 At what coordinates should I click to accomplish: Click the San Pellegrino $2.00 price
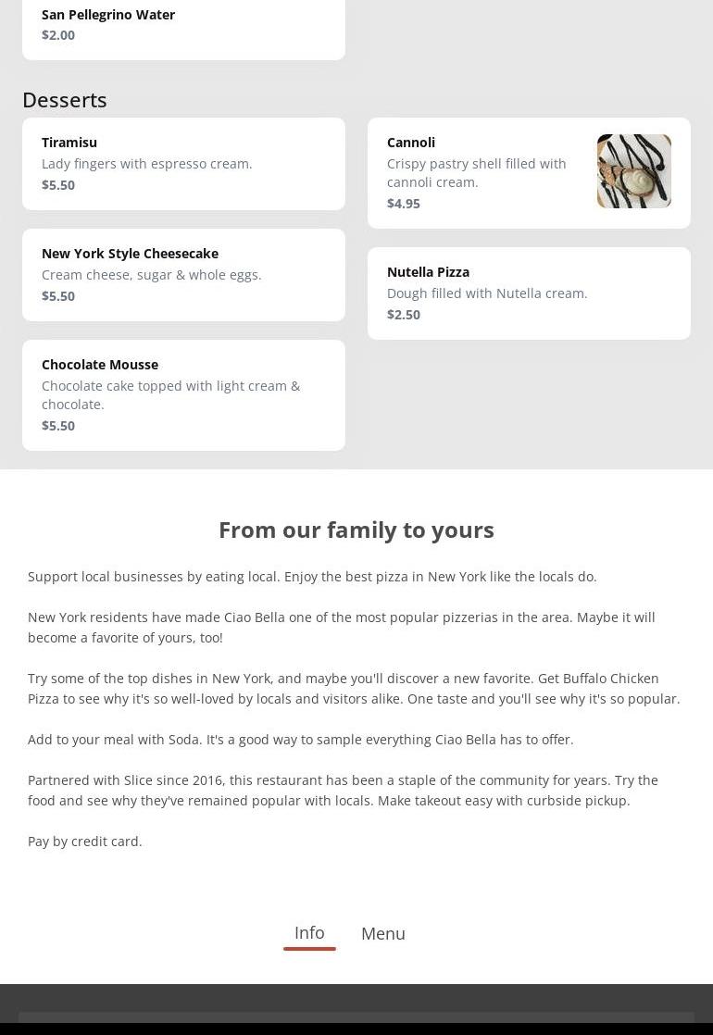pyautogui.click(x=58, y=35)
